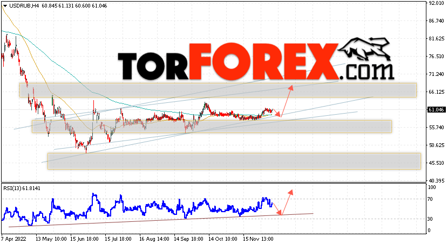Viewport: 448px width, 245px height.
Task: Click date label 15 Jun 18:00
Action: coord(84,239)
